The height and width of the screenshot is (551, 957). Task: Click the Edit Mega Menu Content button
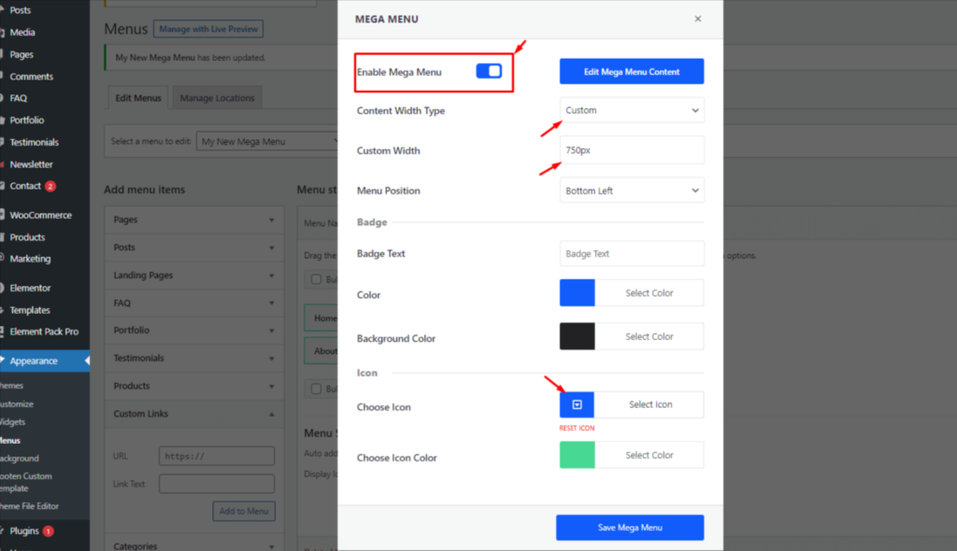point(632,72)
